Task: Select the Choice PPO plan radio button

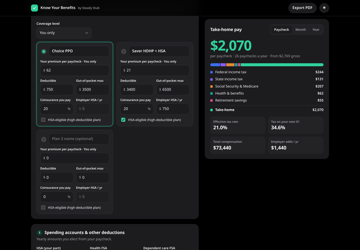Action: pyautogui.click(x=44, y=51)
